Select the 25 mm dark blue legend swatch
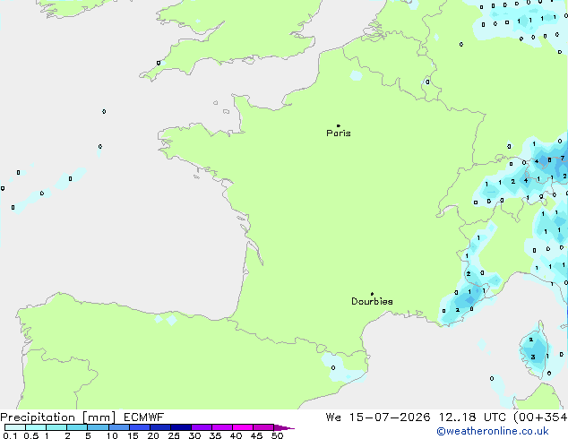The width and height of the screenshot is (568, 439). click(x=181, y=427)
